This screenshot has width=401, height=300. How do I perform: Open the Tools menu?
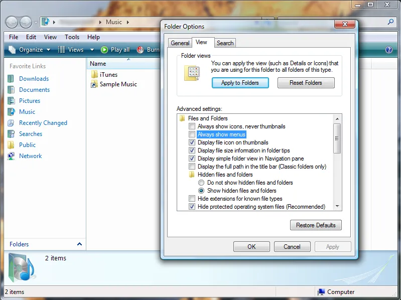pyautogui.click(x=72, y=37)
